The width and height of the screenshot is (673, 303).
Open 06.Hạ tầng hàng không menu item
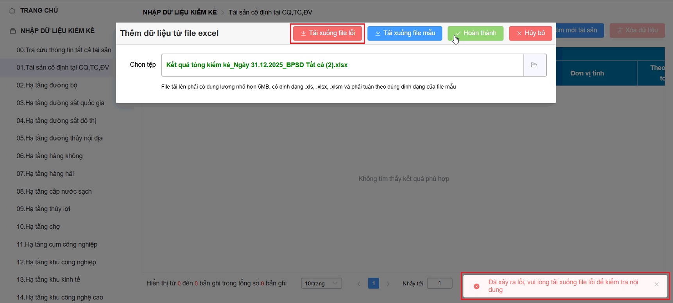[x=50, y=156]
